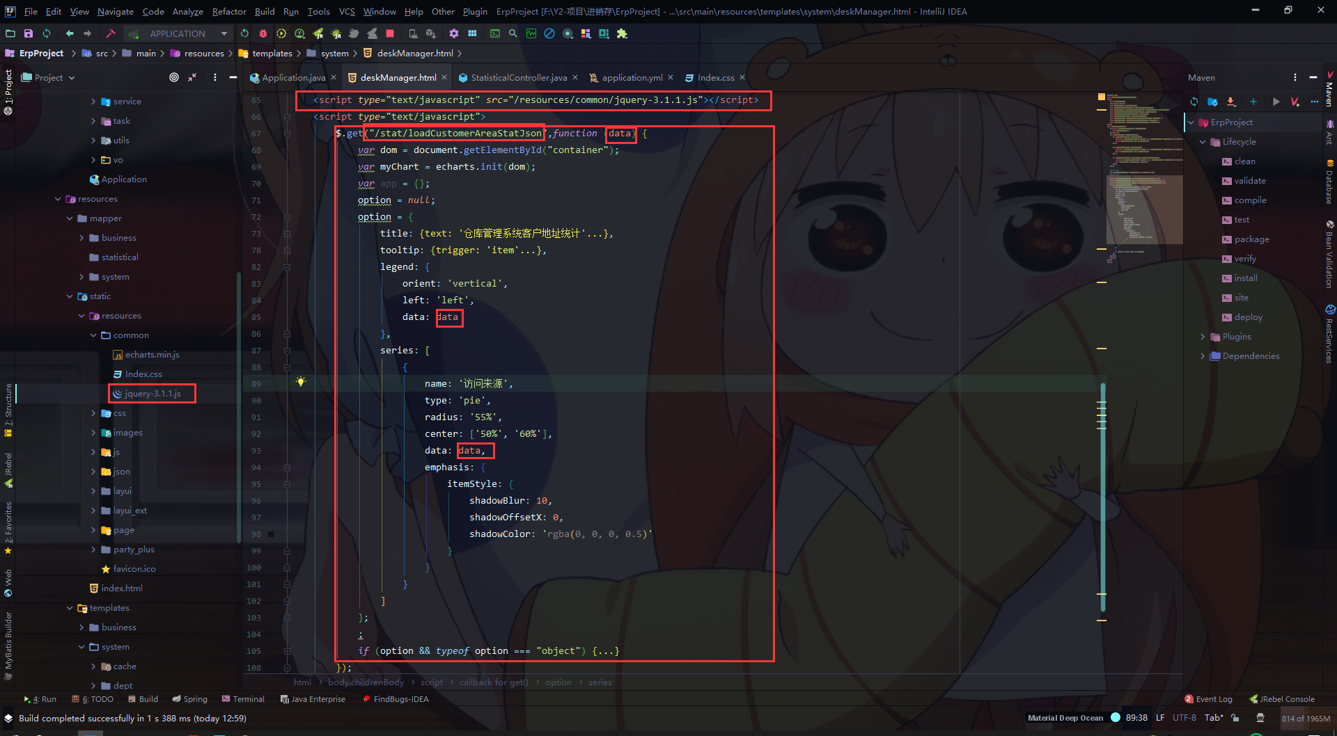1337x736 pixels.
Task: Click Generate Sources and Update Folders icon
Action: 1212,102
